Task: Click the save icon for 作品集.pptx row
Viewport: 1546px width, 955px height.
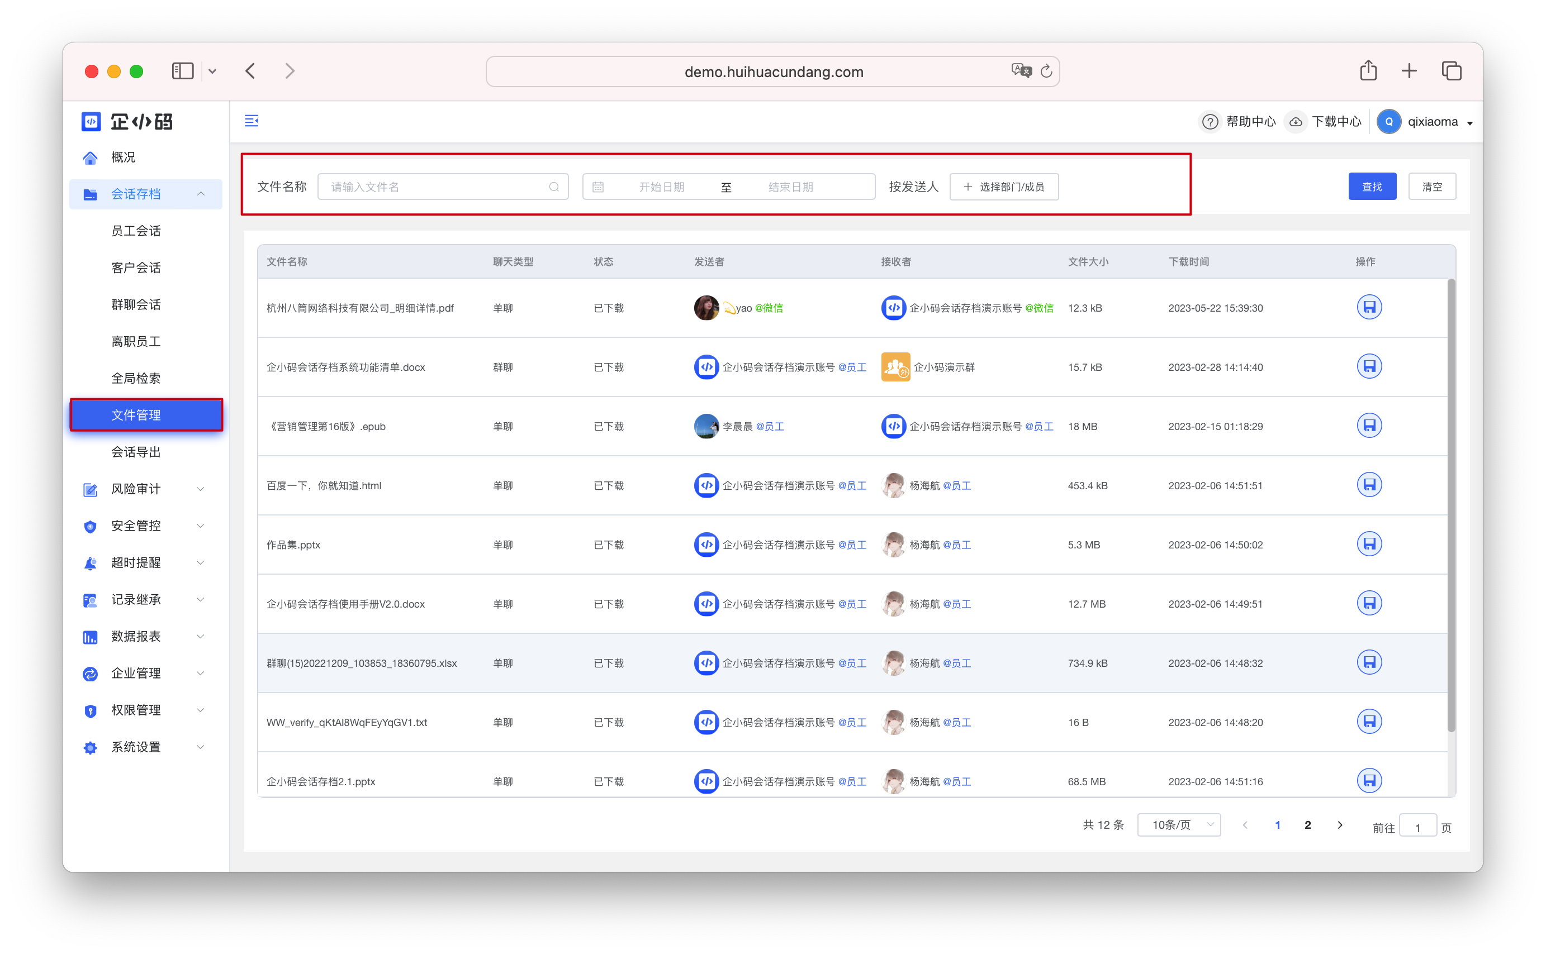Action: (1368, 545)
